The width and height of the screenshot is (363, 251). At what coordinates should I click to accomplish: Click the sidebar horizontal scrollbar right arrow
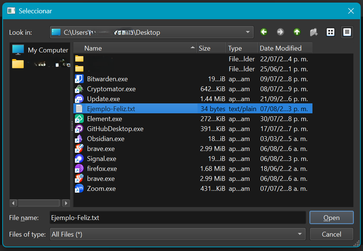pos(66,203)
